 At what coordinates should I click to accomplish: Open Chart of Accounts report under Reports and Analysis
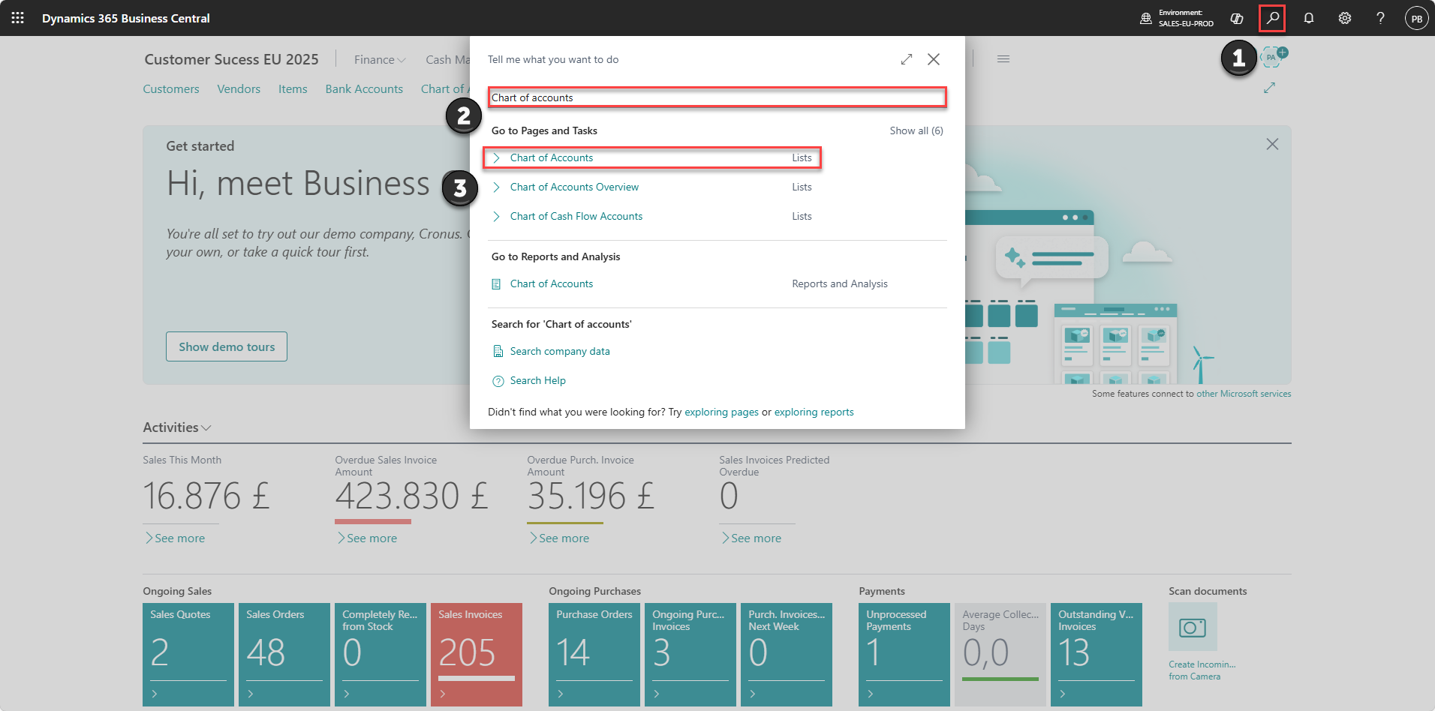pyautogui.click(x=552, y=283)
